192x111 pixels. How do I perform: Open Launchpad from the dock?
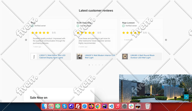(51, 106)
